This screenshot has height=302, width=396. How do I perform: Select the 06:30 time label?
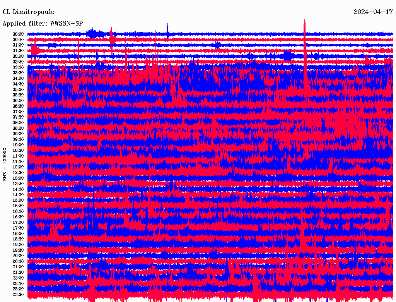coord(18,106)
